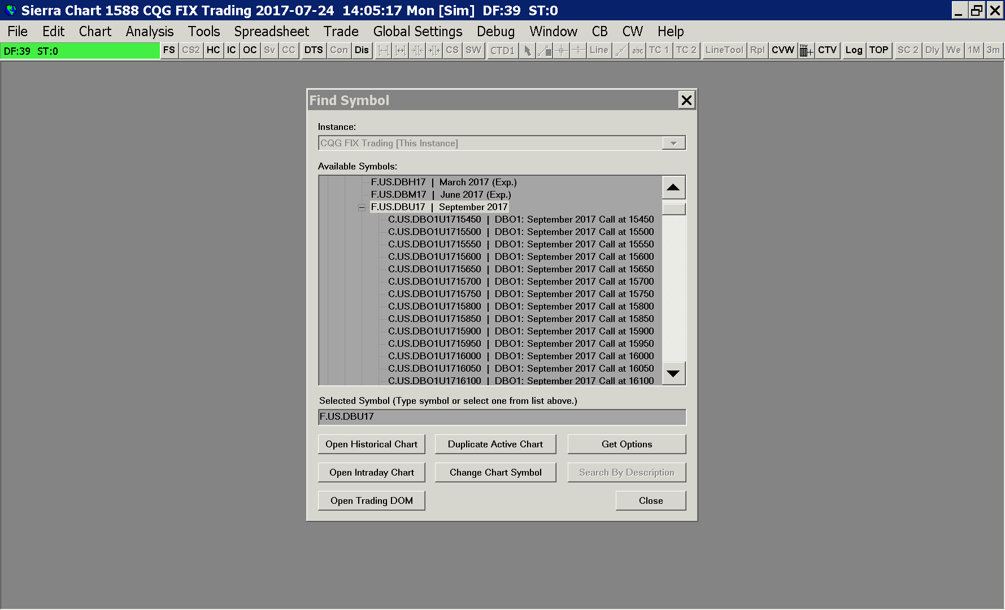
Task: Click the abc text tool icon
Action: [638, 50]
